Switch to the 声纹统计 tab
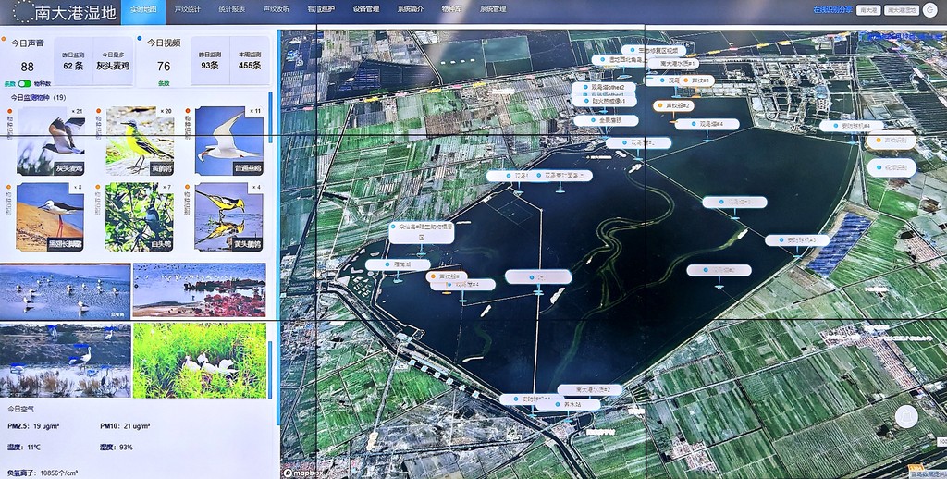Screen dimensions: 947x479 pos(187,10)
